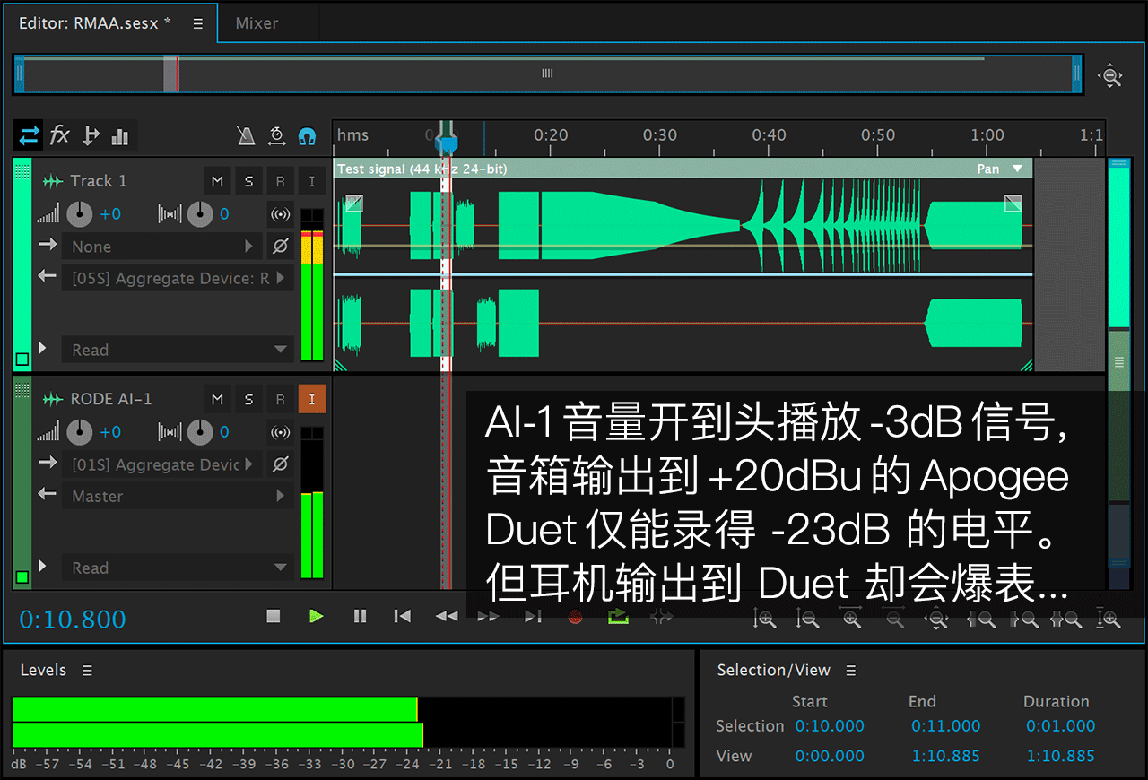Viewport: 1148px width, 780px height.
Task: Toggle Loop Playback
Action: [x=618, y=616]
